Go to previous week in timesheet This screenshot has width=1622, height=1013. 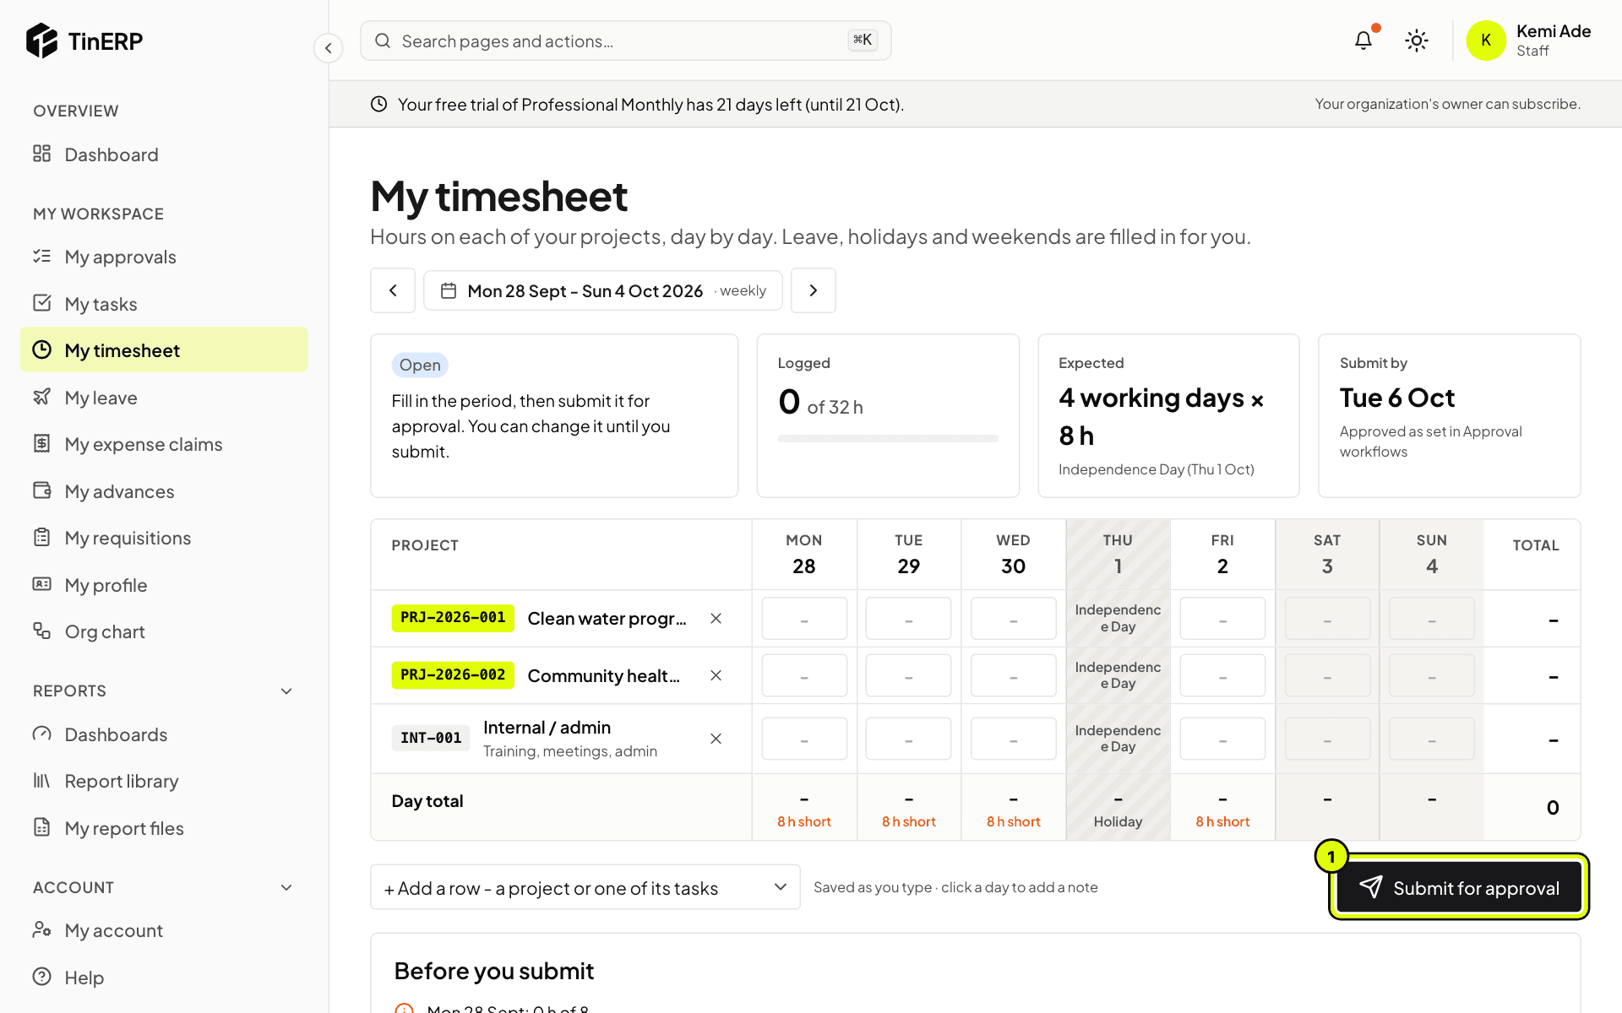click(x=393, y=290)
